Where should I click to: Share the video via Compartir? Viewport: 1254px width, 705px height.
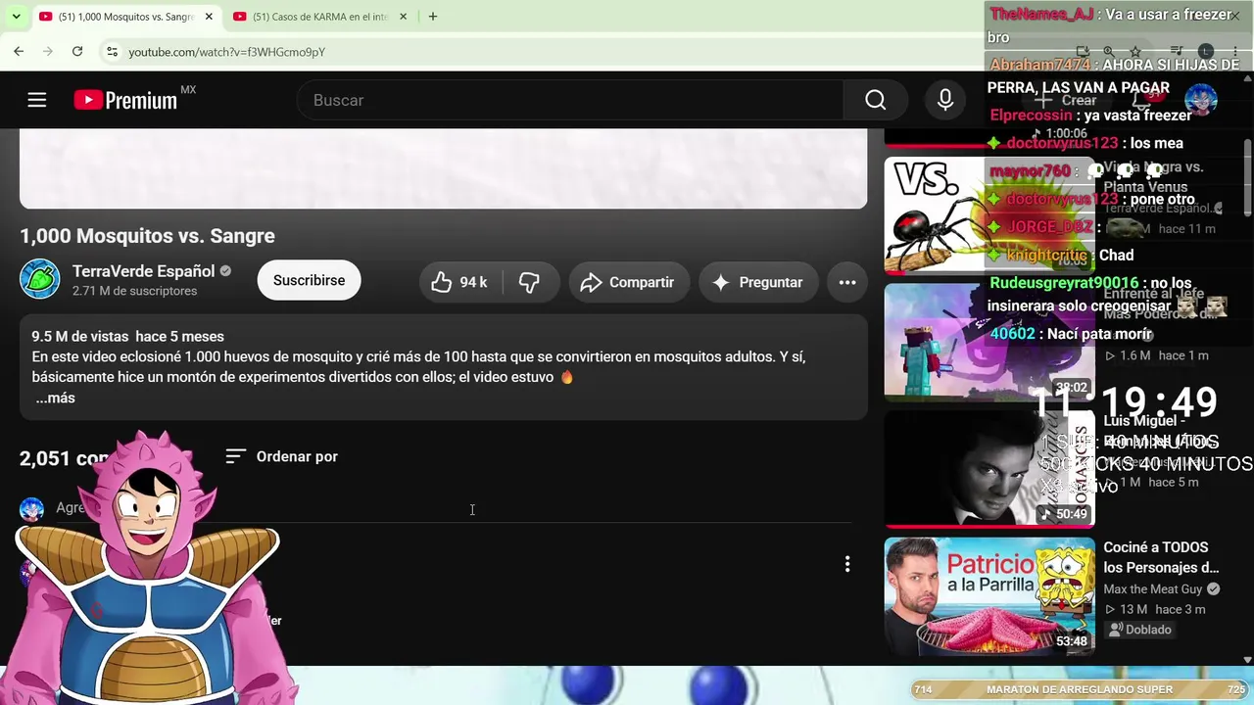(628, 282)
